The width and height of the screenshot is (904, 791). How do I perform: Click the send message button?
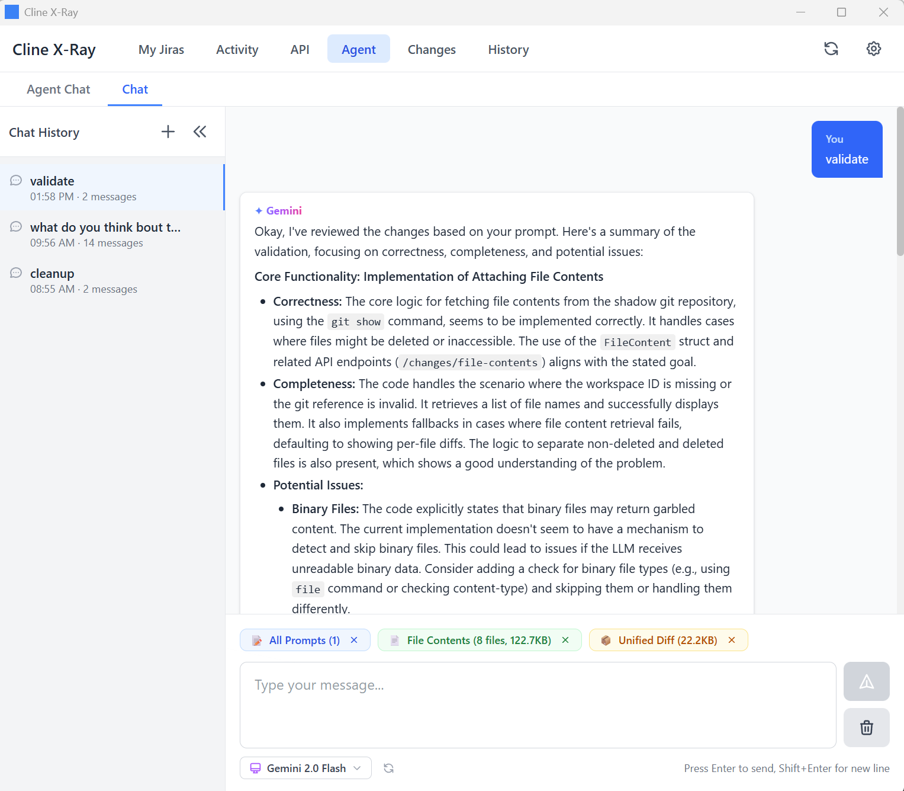click(866, 681)
